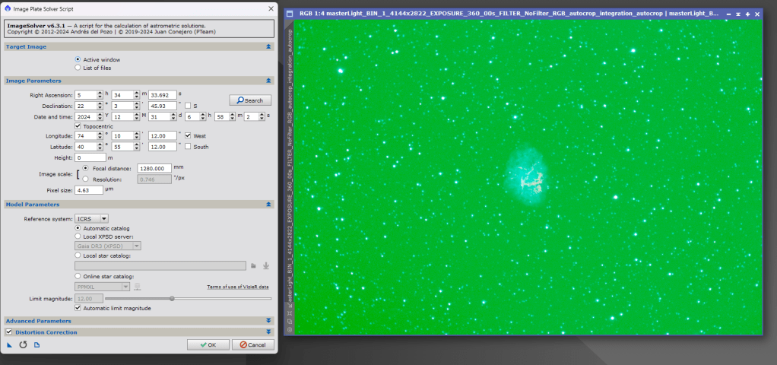Click the new instance triangle icon
Image resolution: width=777 pixels, height=365 pixels.
pyautogui.click(x=10, y=344)
